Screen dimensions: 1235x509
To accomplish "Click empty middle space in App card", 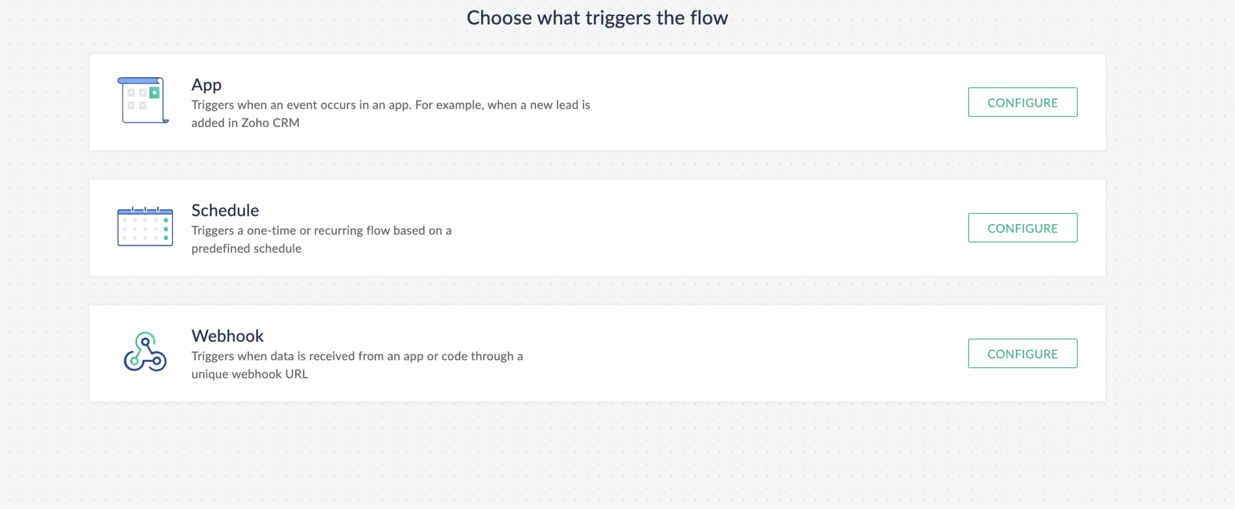I will [x=772, y=102].
